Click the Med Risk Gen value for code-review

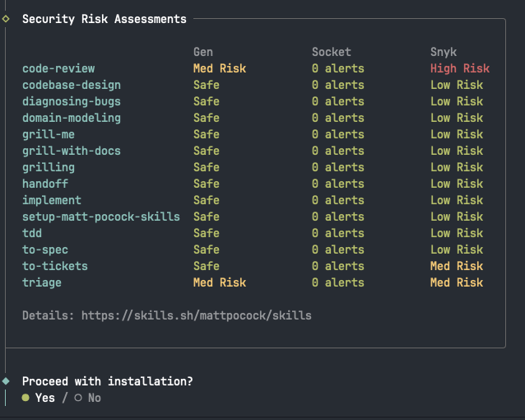(x=220, y=68)
